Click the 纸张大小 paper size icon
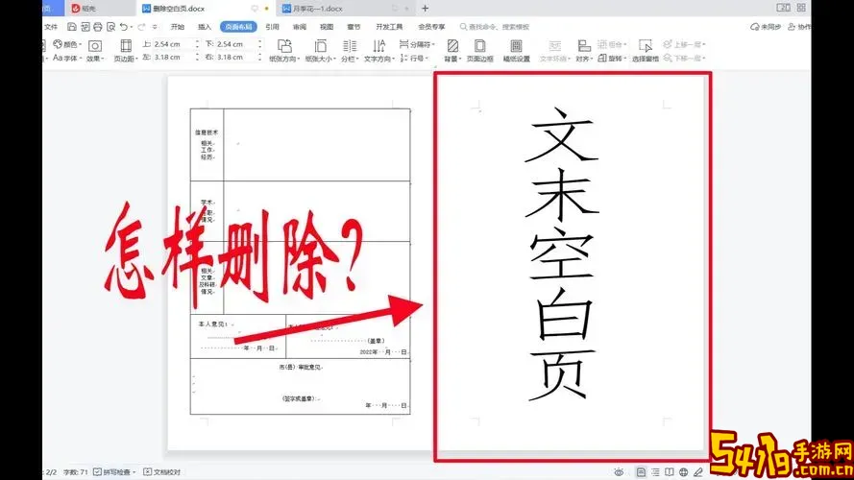Viewport: 854px width, 480px height. 320,46
